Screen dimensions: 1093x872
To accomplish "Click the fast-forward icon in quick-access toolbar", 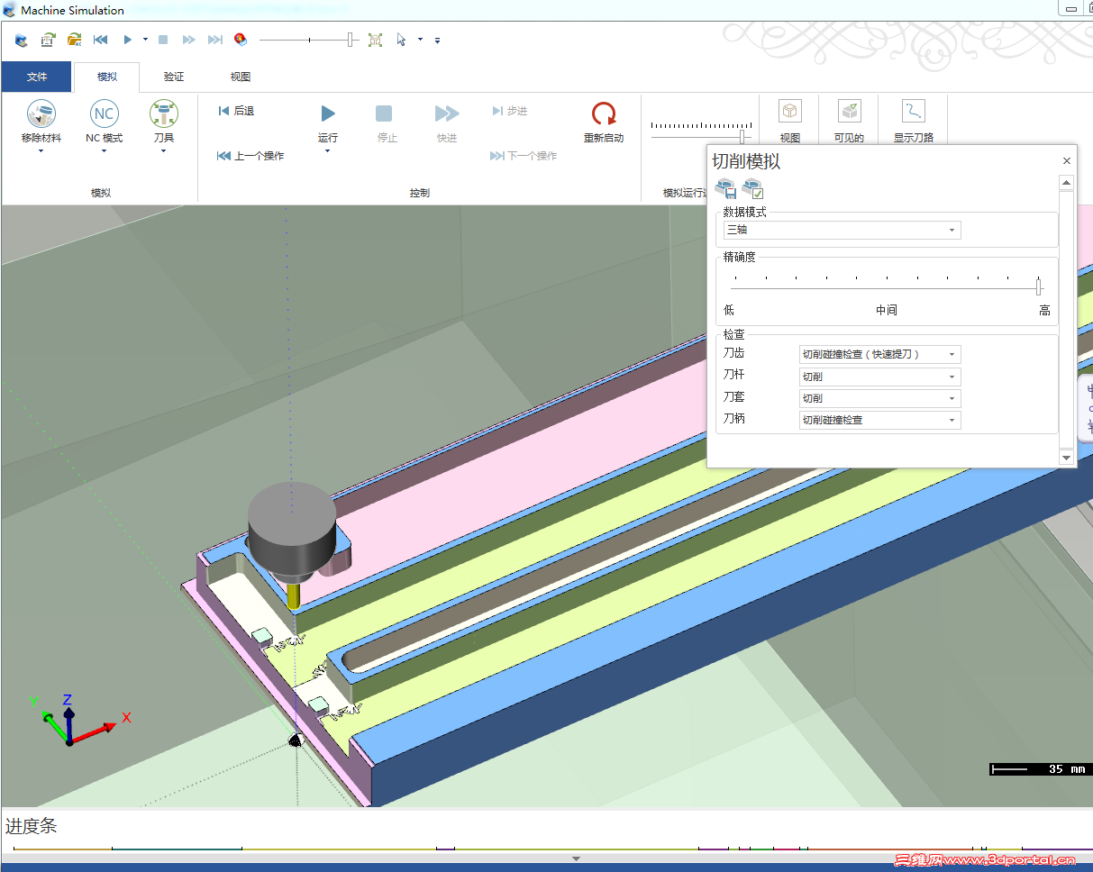I will [188, 40].
